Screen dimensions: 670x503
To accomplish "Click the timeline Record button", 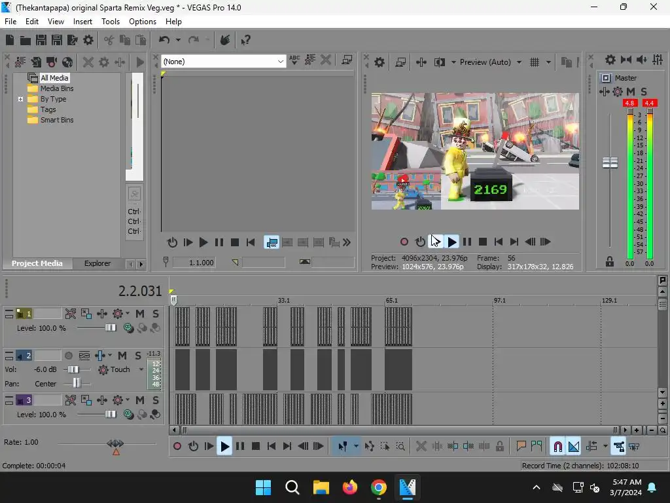I will tap(177, 447).
